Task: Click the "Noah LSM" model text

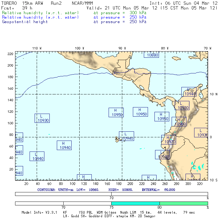Action: point(128,212)
